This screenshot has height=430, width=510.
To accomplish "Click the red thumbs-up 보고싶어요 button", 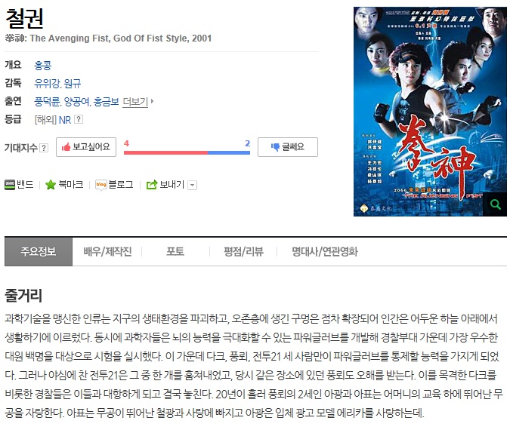I will point(86,147).
